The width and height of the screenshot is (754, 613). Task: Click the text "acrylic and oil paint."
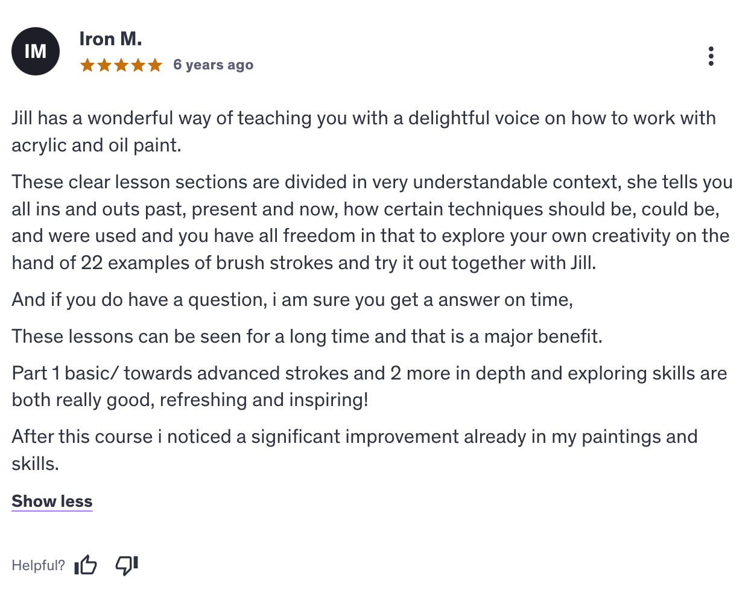97,145
